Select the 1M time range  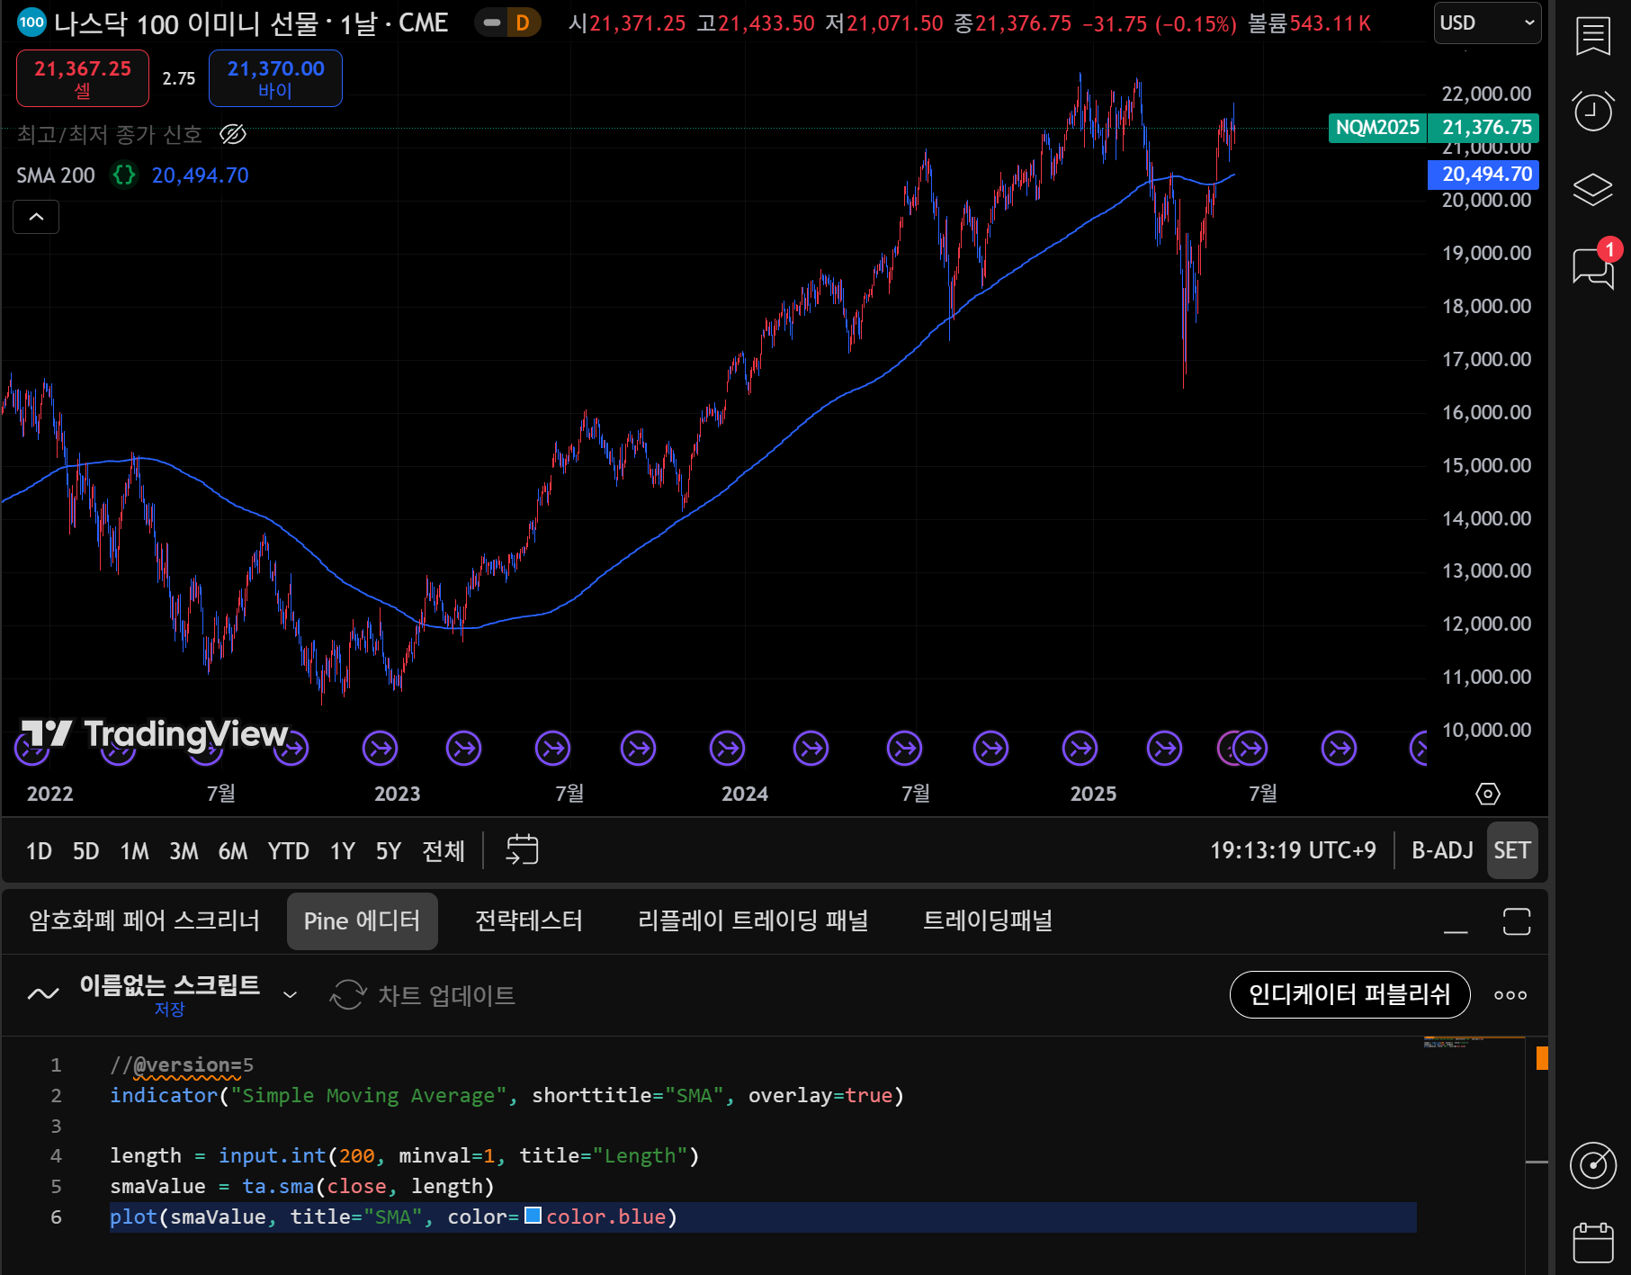point(135,850)
